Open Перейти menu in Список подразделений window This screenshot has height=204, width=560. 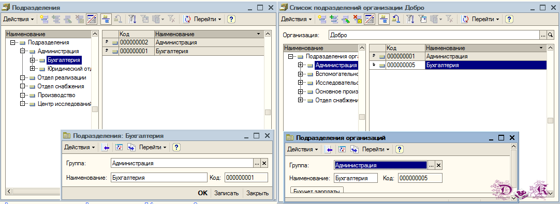(485, 19)
